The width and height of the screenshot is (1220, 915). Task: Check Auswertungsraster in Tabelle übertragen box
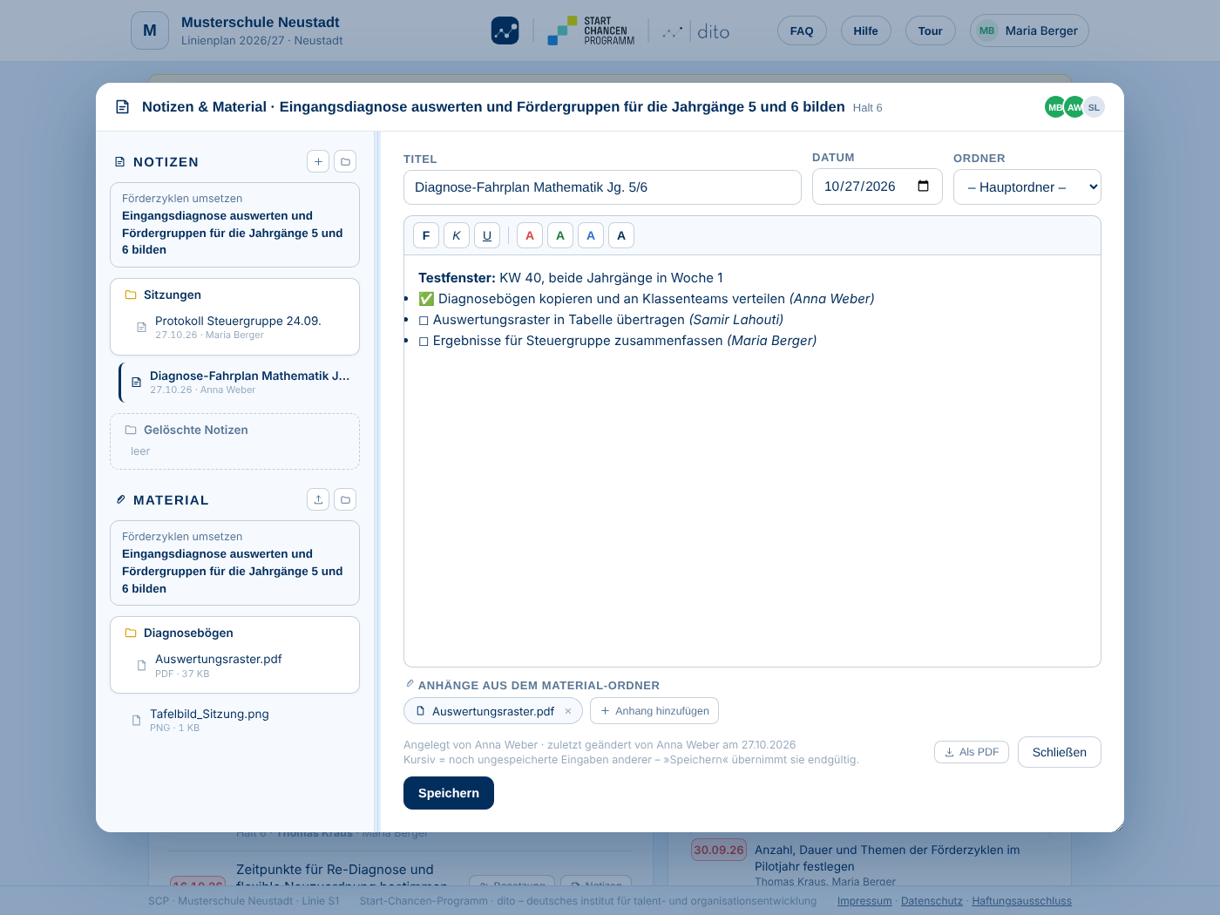point(424,320)
